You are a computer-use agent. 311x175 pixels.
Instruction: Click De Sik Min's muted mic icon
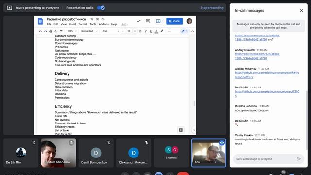tap(34, 142)
